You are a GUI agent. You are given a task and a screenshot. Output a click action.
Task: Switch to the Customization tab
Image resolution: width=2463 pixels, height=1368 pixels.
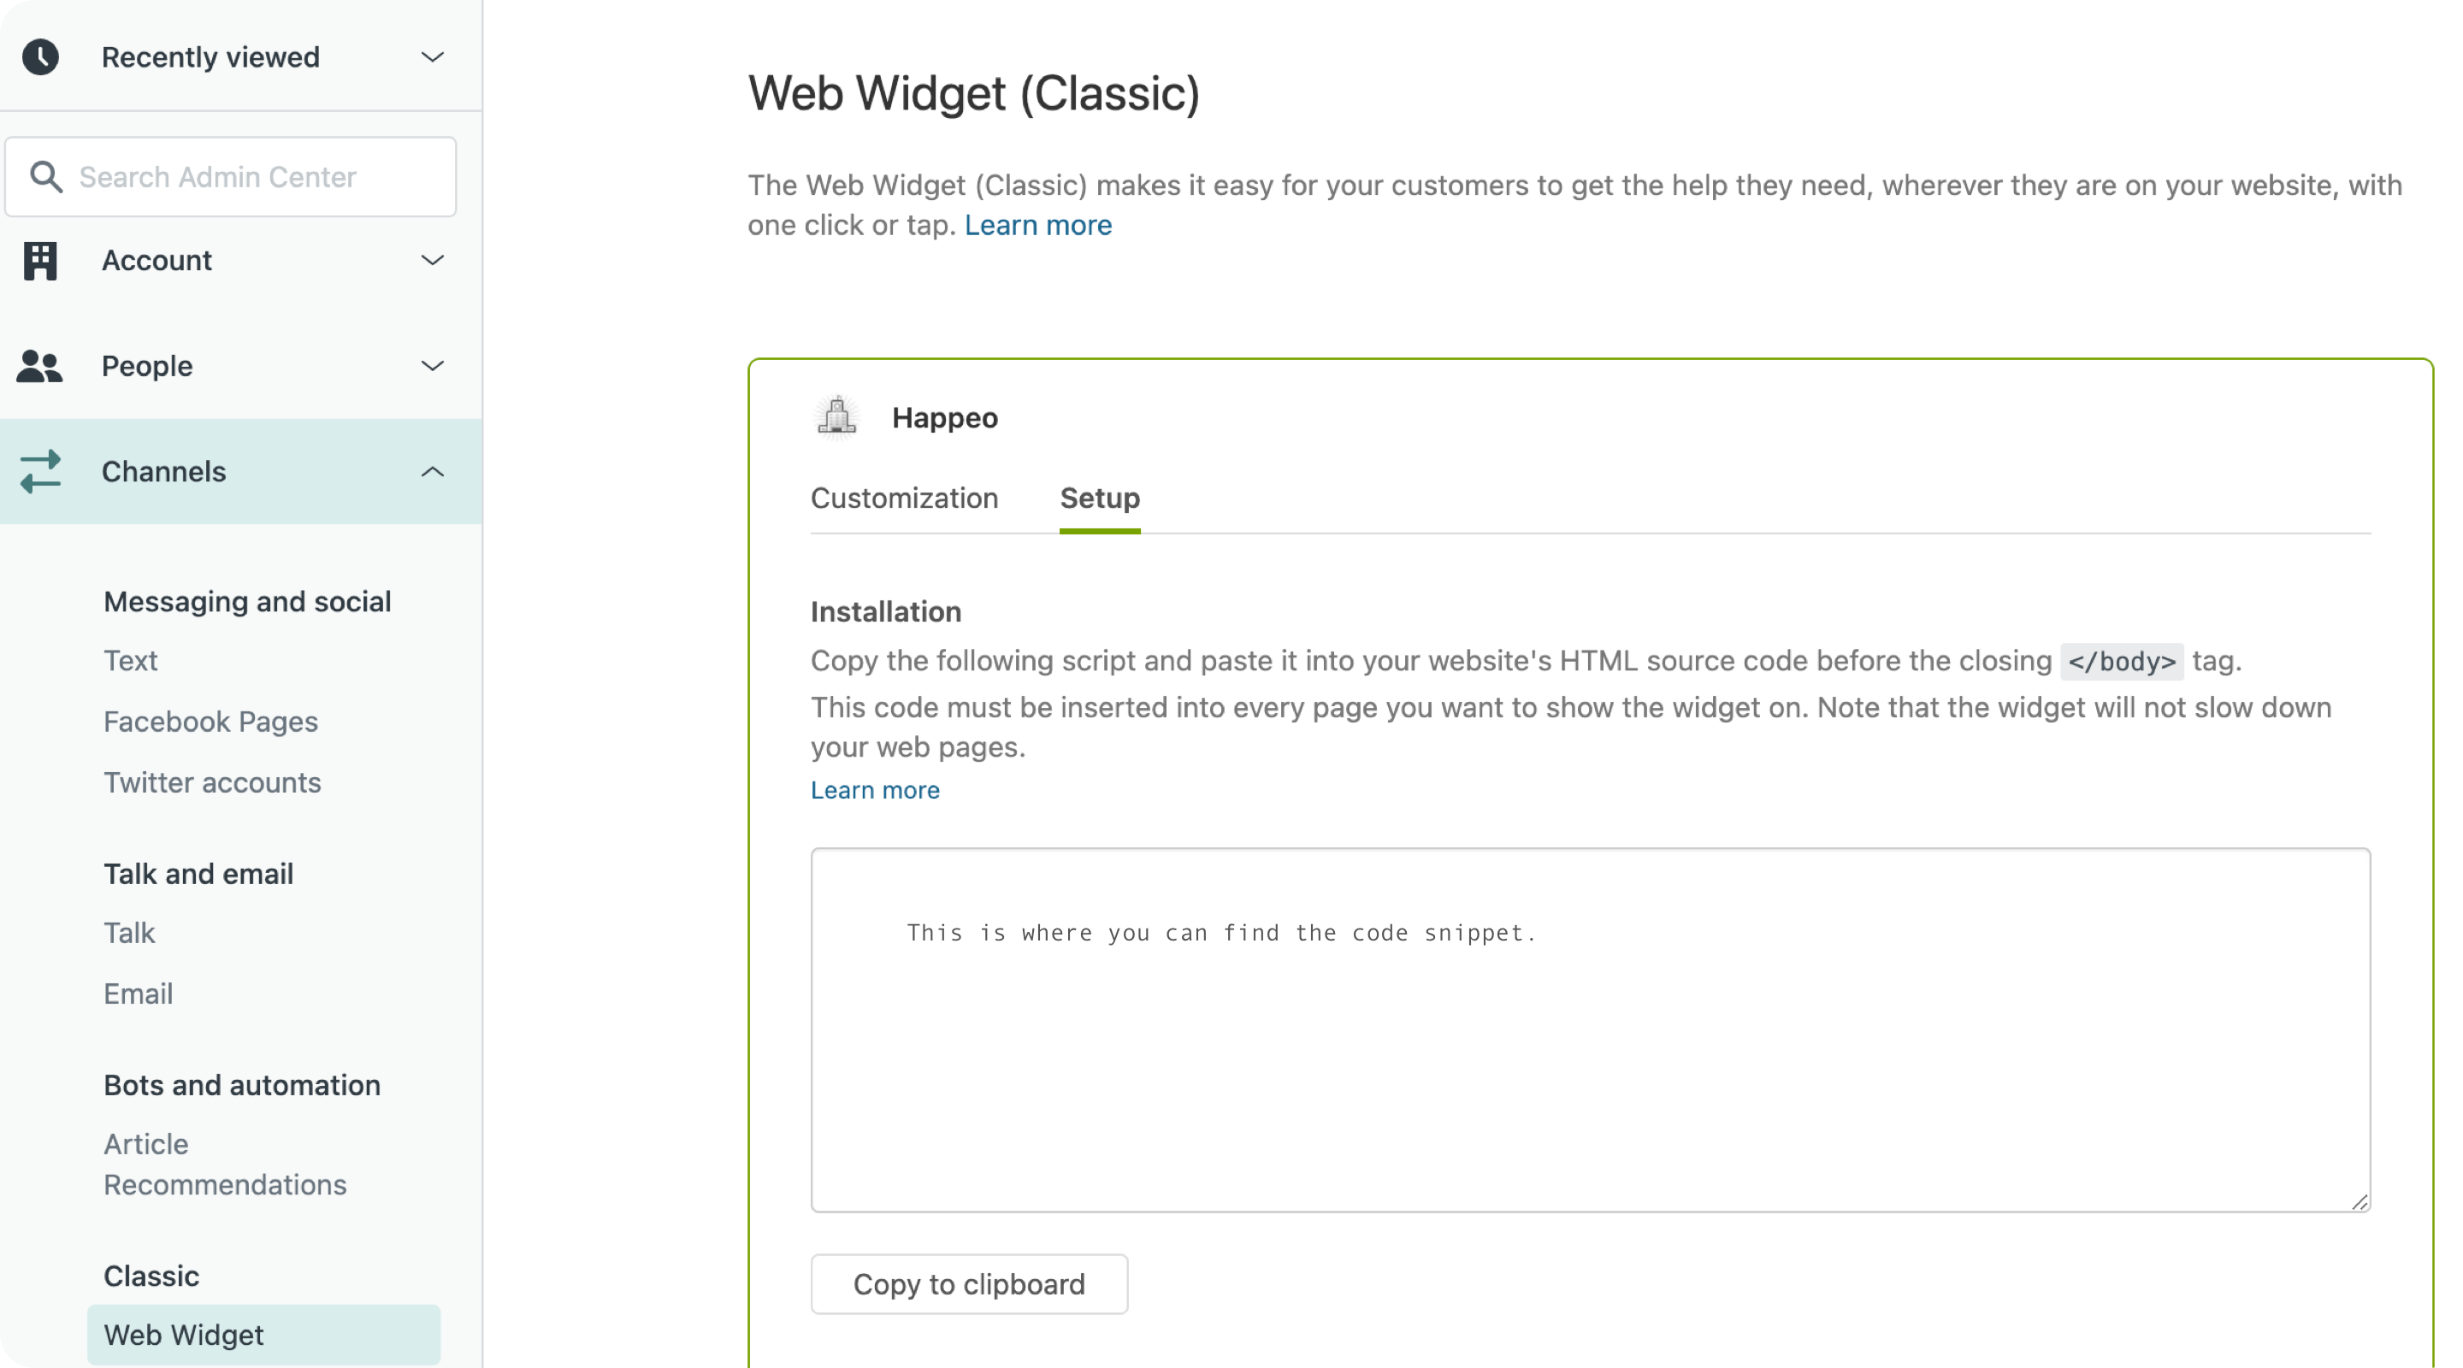coord(904,498)
